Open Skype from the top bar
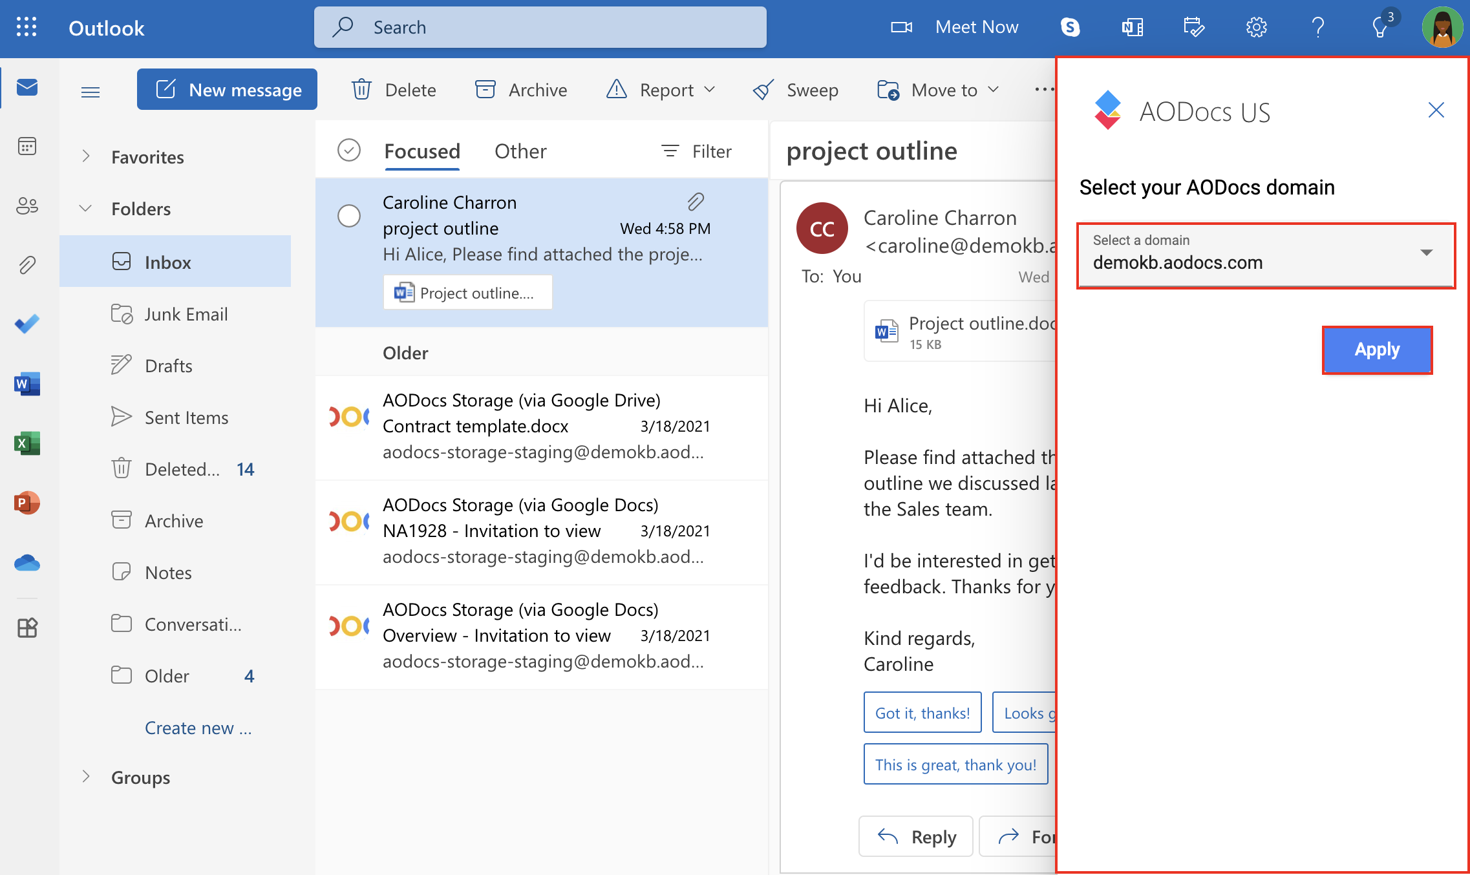 click(1071, 27)
